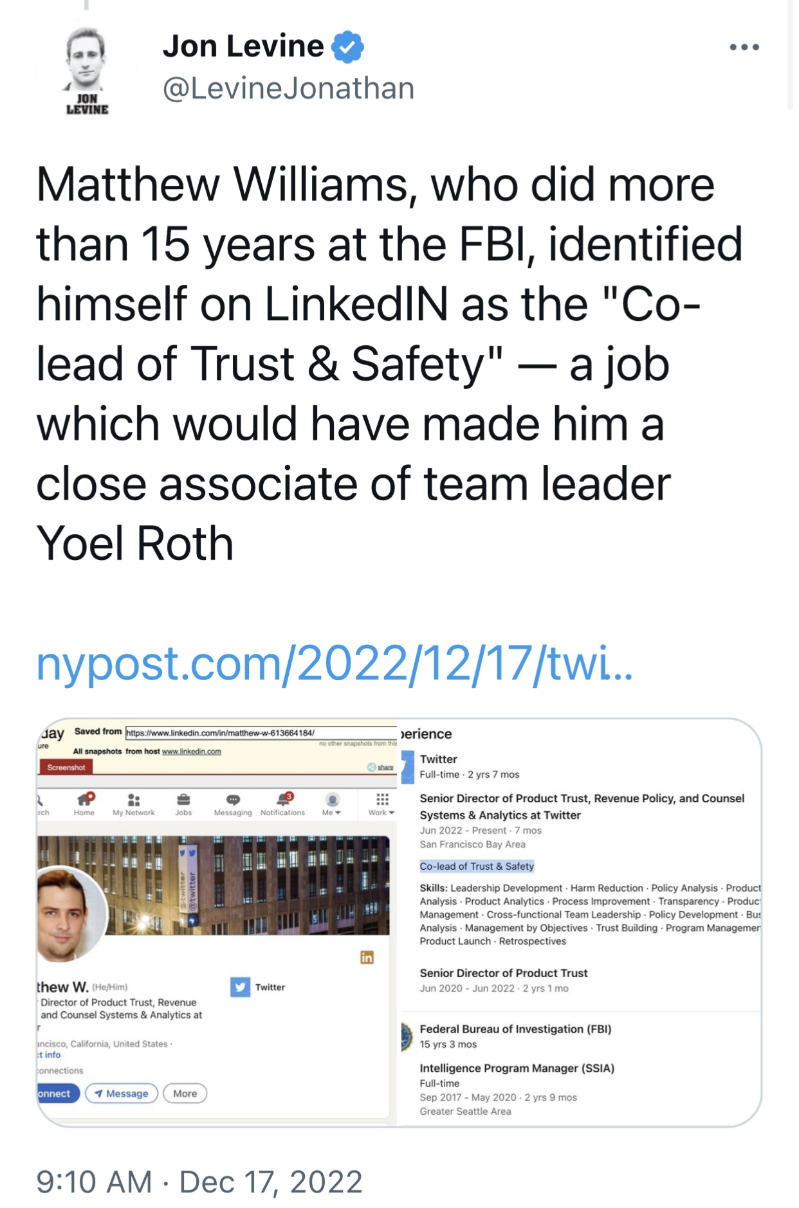Click the Message button on profile

[122, 1094]
